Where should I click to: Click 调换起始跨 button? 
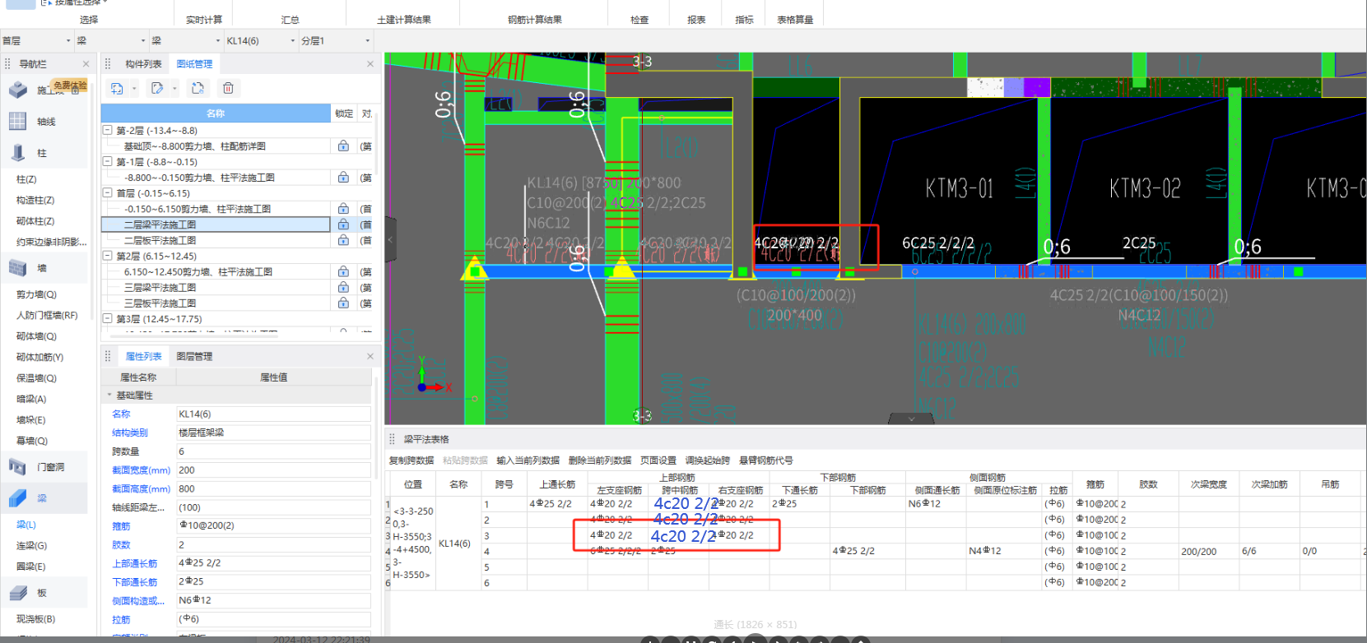point(707,460)
